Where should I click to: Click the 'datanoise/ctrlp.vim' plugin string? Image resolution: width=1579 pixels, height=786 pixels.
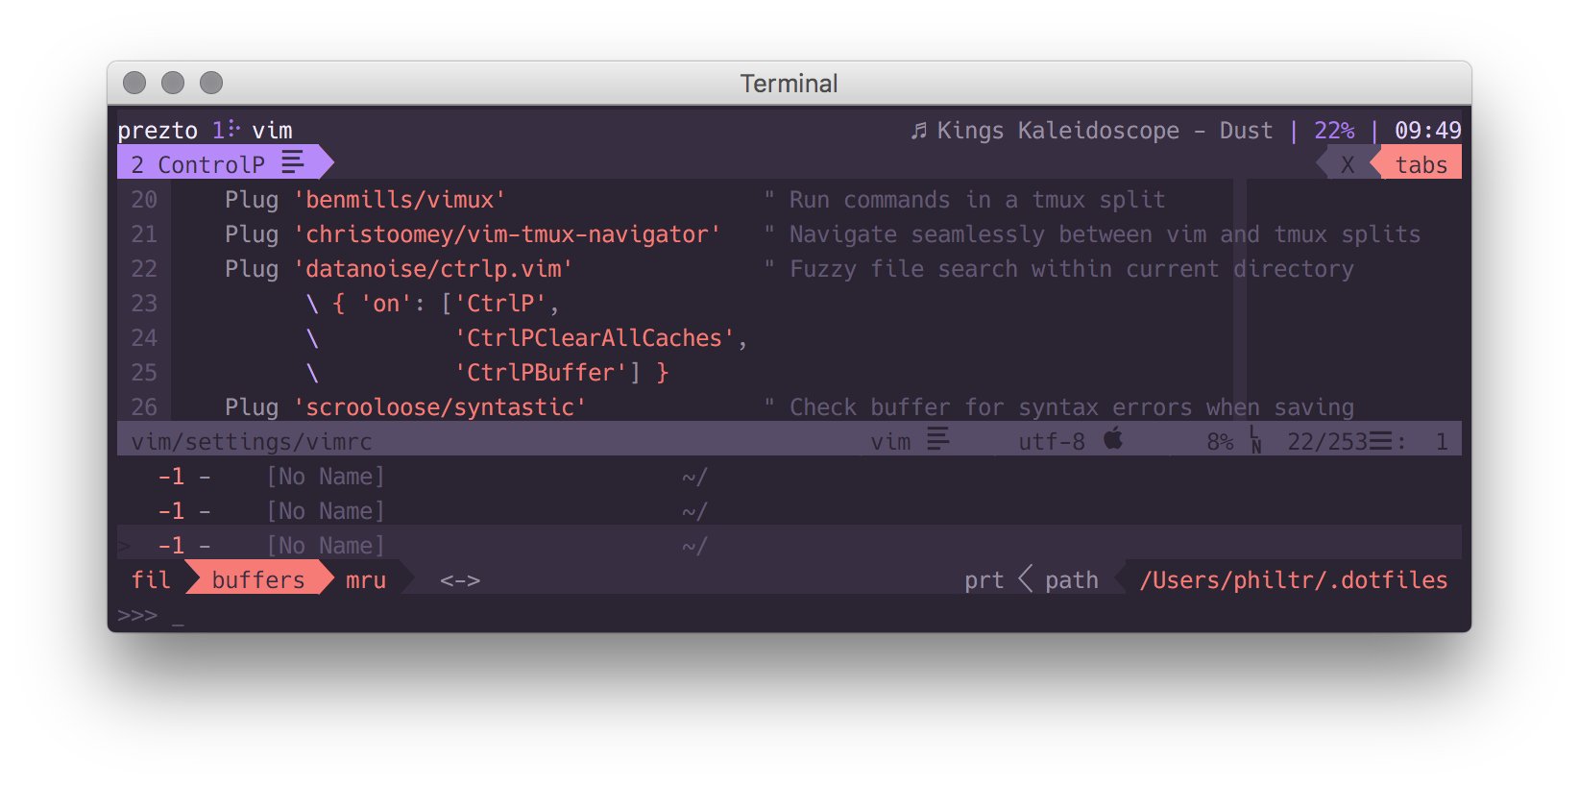click(439, 269)
